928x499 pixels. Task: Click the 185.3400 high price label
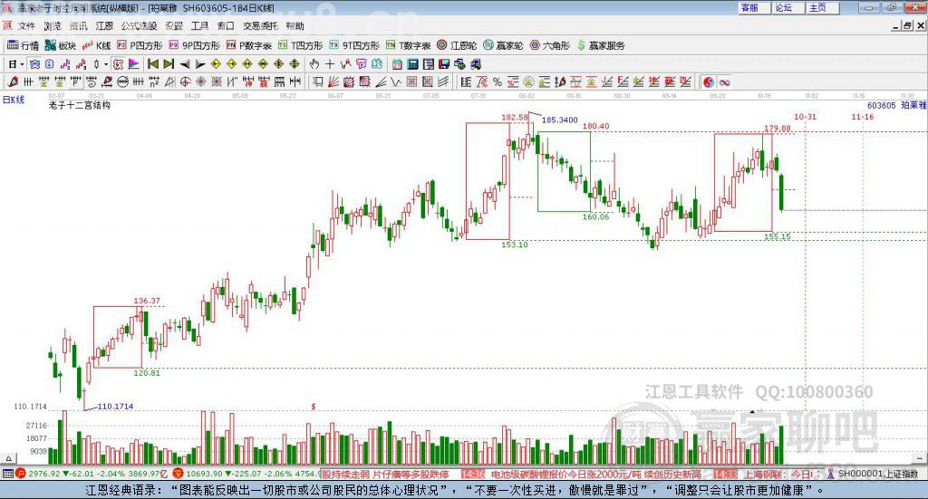[x=559, y=120]
